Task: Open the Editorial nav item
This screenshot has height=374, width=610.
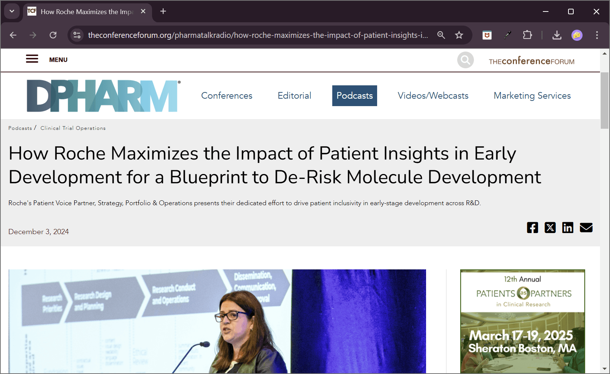Action: (x=294, y=96)
